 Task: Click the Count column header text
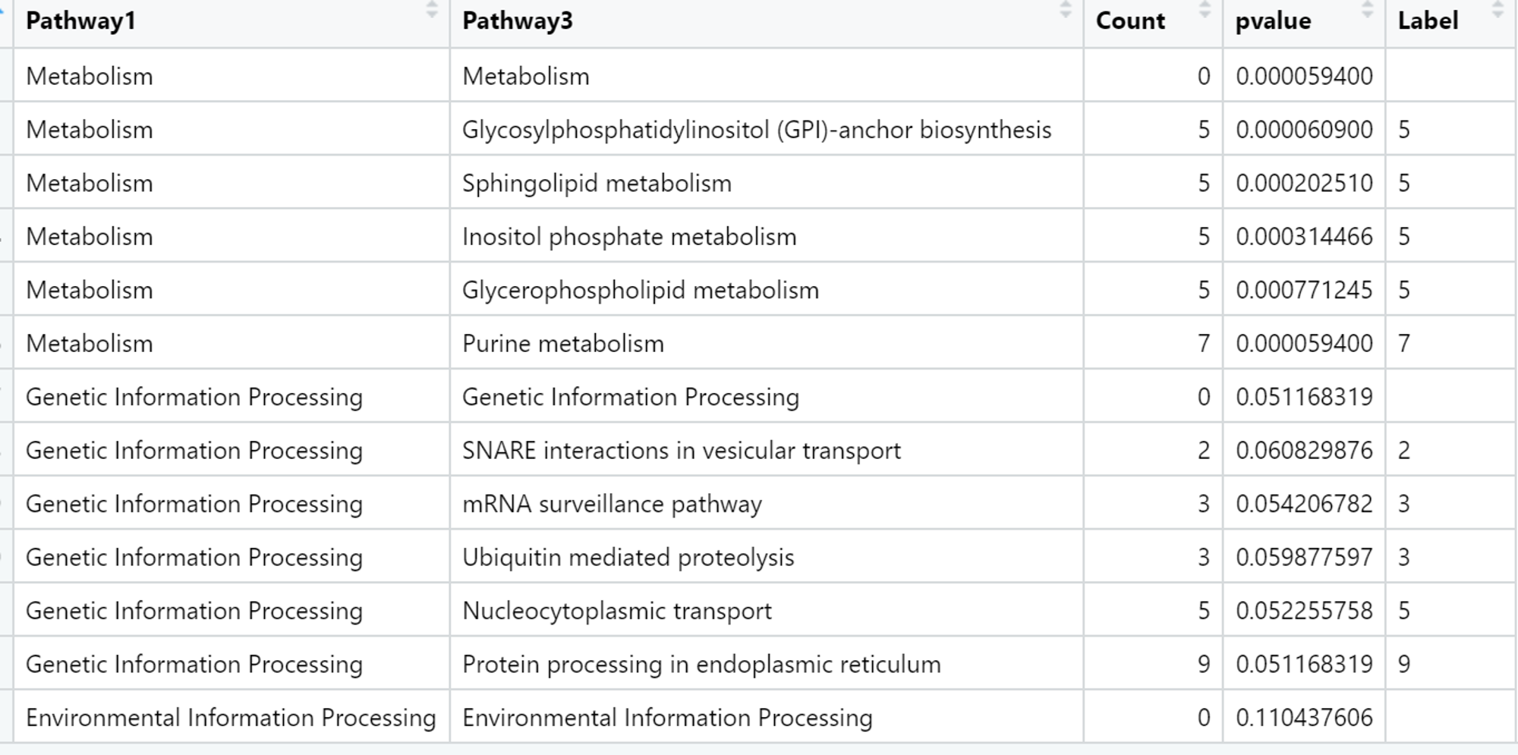[1130, 20]
